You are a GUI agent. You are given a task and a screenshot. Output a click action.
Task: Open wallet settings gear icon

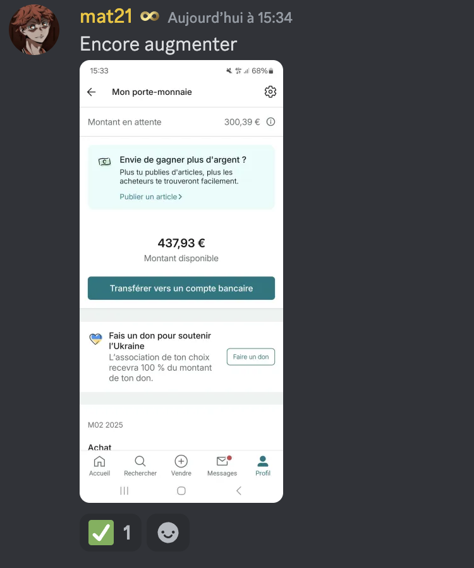point(270,92)
